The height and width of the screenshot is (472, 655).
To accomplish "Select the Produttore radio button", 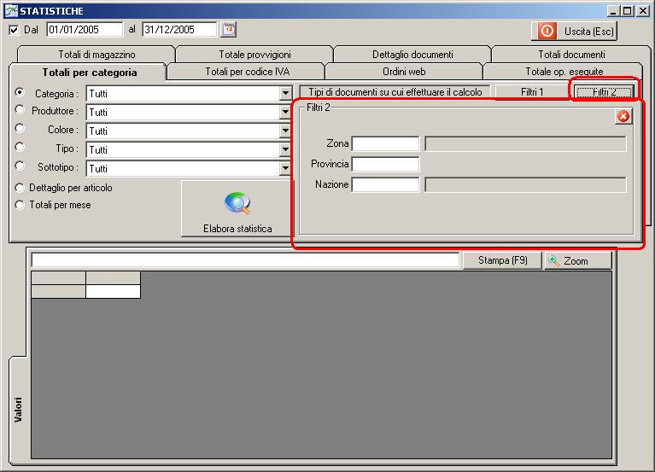I will [x=20, y=109].
